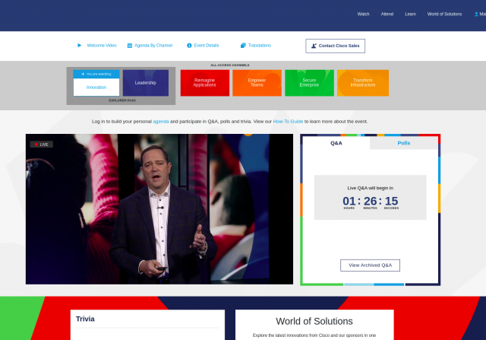This screenshot has width=486, height=340.
Task: Choose the red Reimagine Applications channel
Action: click(x=204, y=83)
